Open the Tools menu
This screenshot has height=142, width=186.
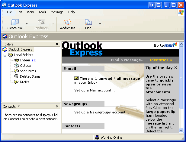(x=42, y=12)
